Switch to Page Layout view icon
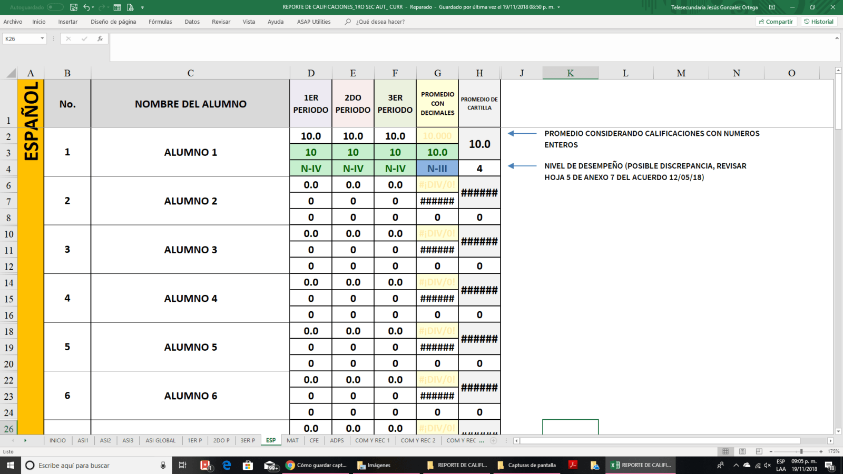The image size is (843, 474). [x=742, y=451]
